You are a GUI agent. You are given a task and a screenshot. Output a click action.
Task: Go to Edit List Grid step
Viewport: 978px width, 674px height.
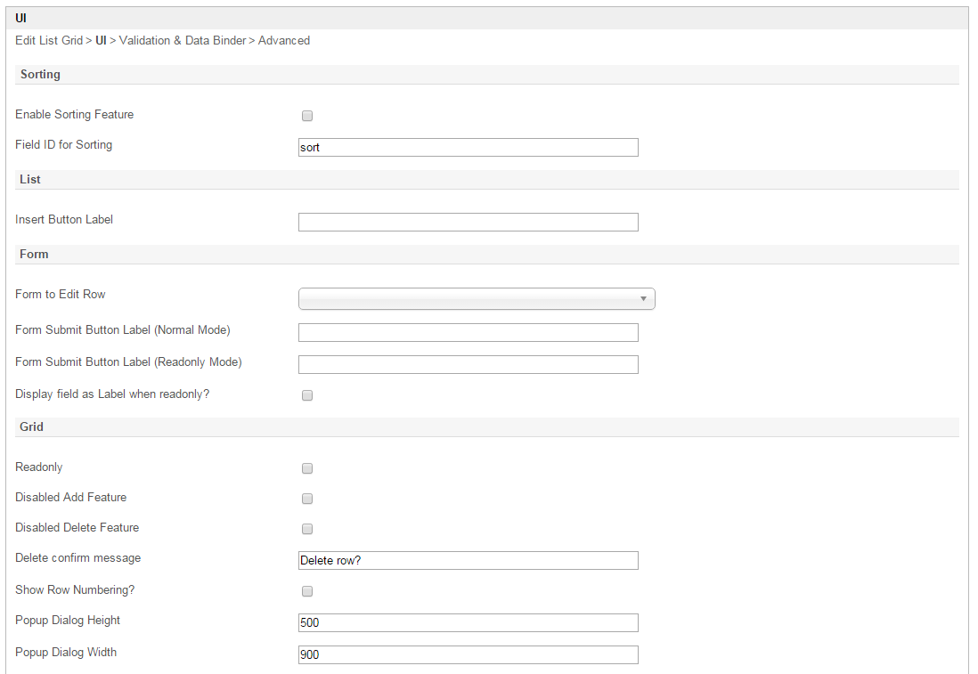(49, 41)
